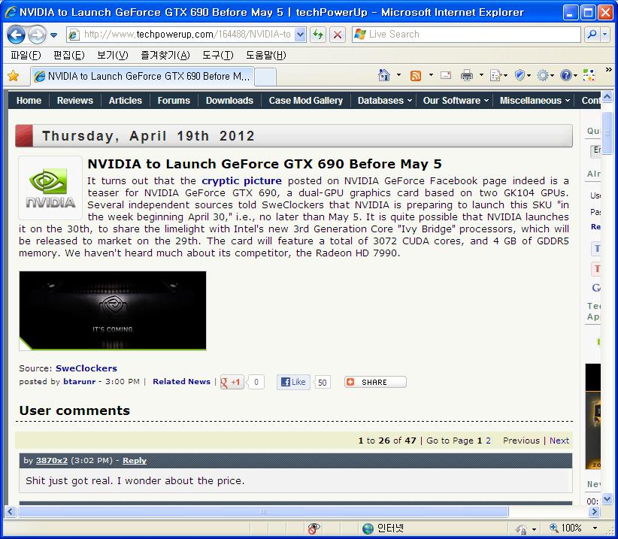Expand the Our Software navigation dropdown
This screenshot has height=539, width=618.
pos(456,101)
